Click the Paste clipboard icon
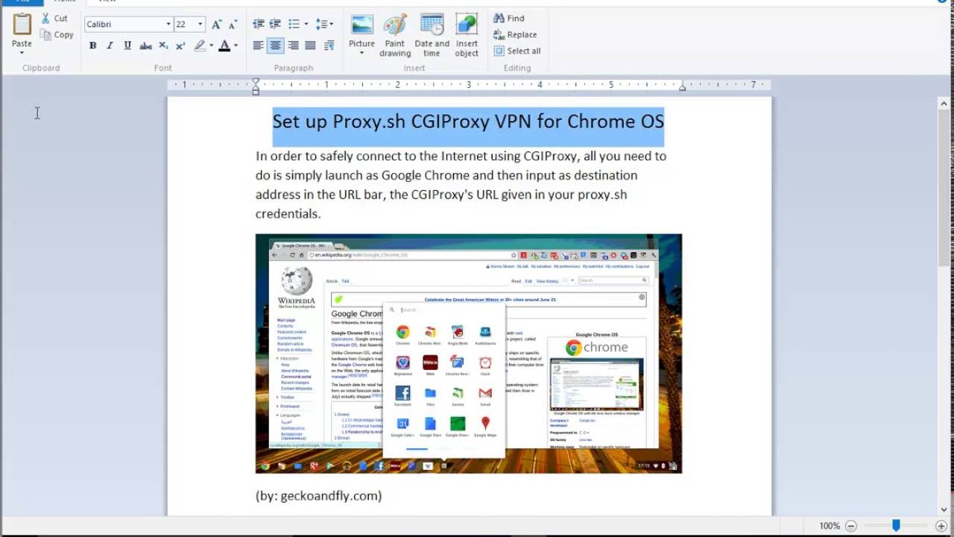The image size is (954, 537). [x=22, y=25]
